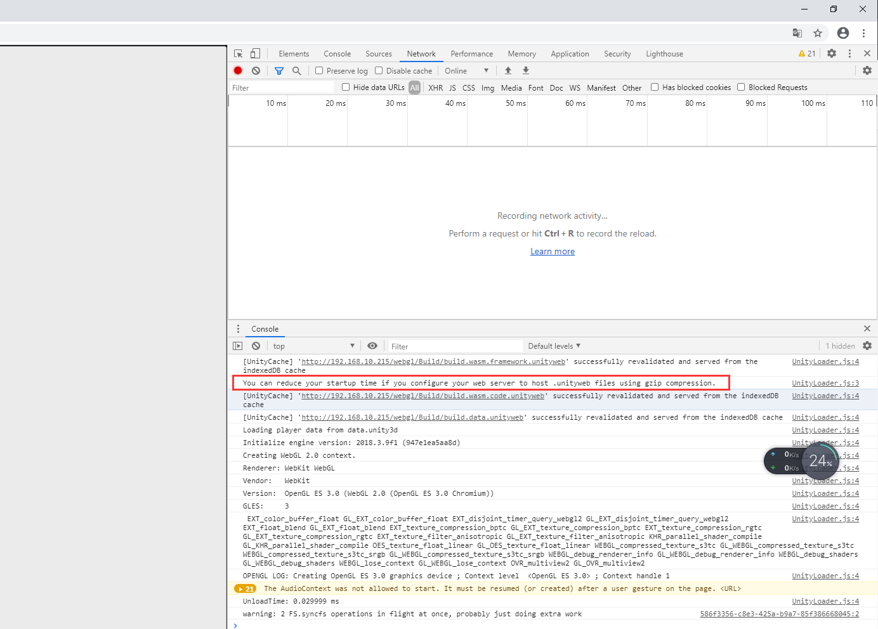Close the DevTools panel
Image resolution: width=878 pixels, height=629 pixels.
[x=867, y=53]
